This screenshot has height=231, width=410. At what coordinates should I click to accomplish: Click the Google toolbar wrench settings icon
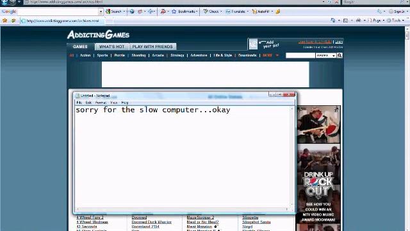pyautogui.click(x=379, y=12)
